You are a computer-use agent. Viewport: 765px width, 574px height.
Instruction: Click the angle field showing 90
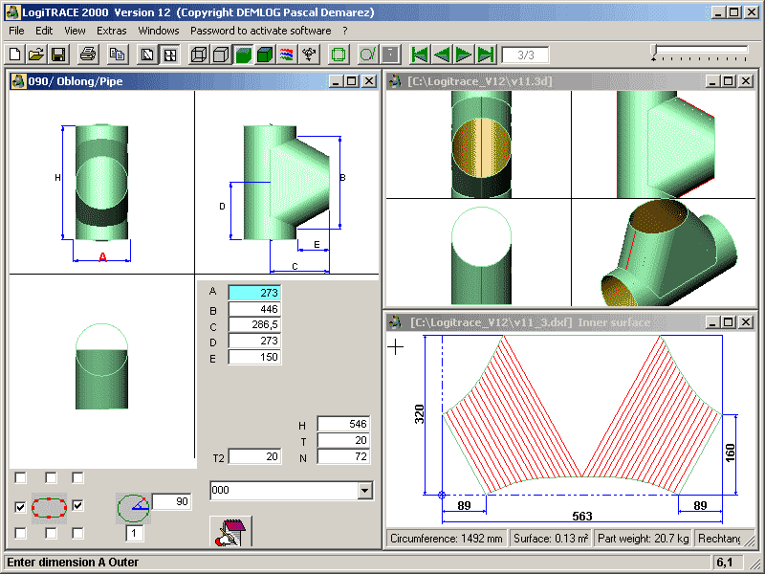pyautogui.click(x=172, y=502)
